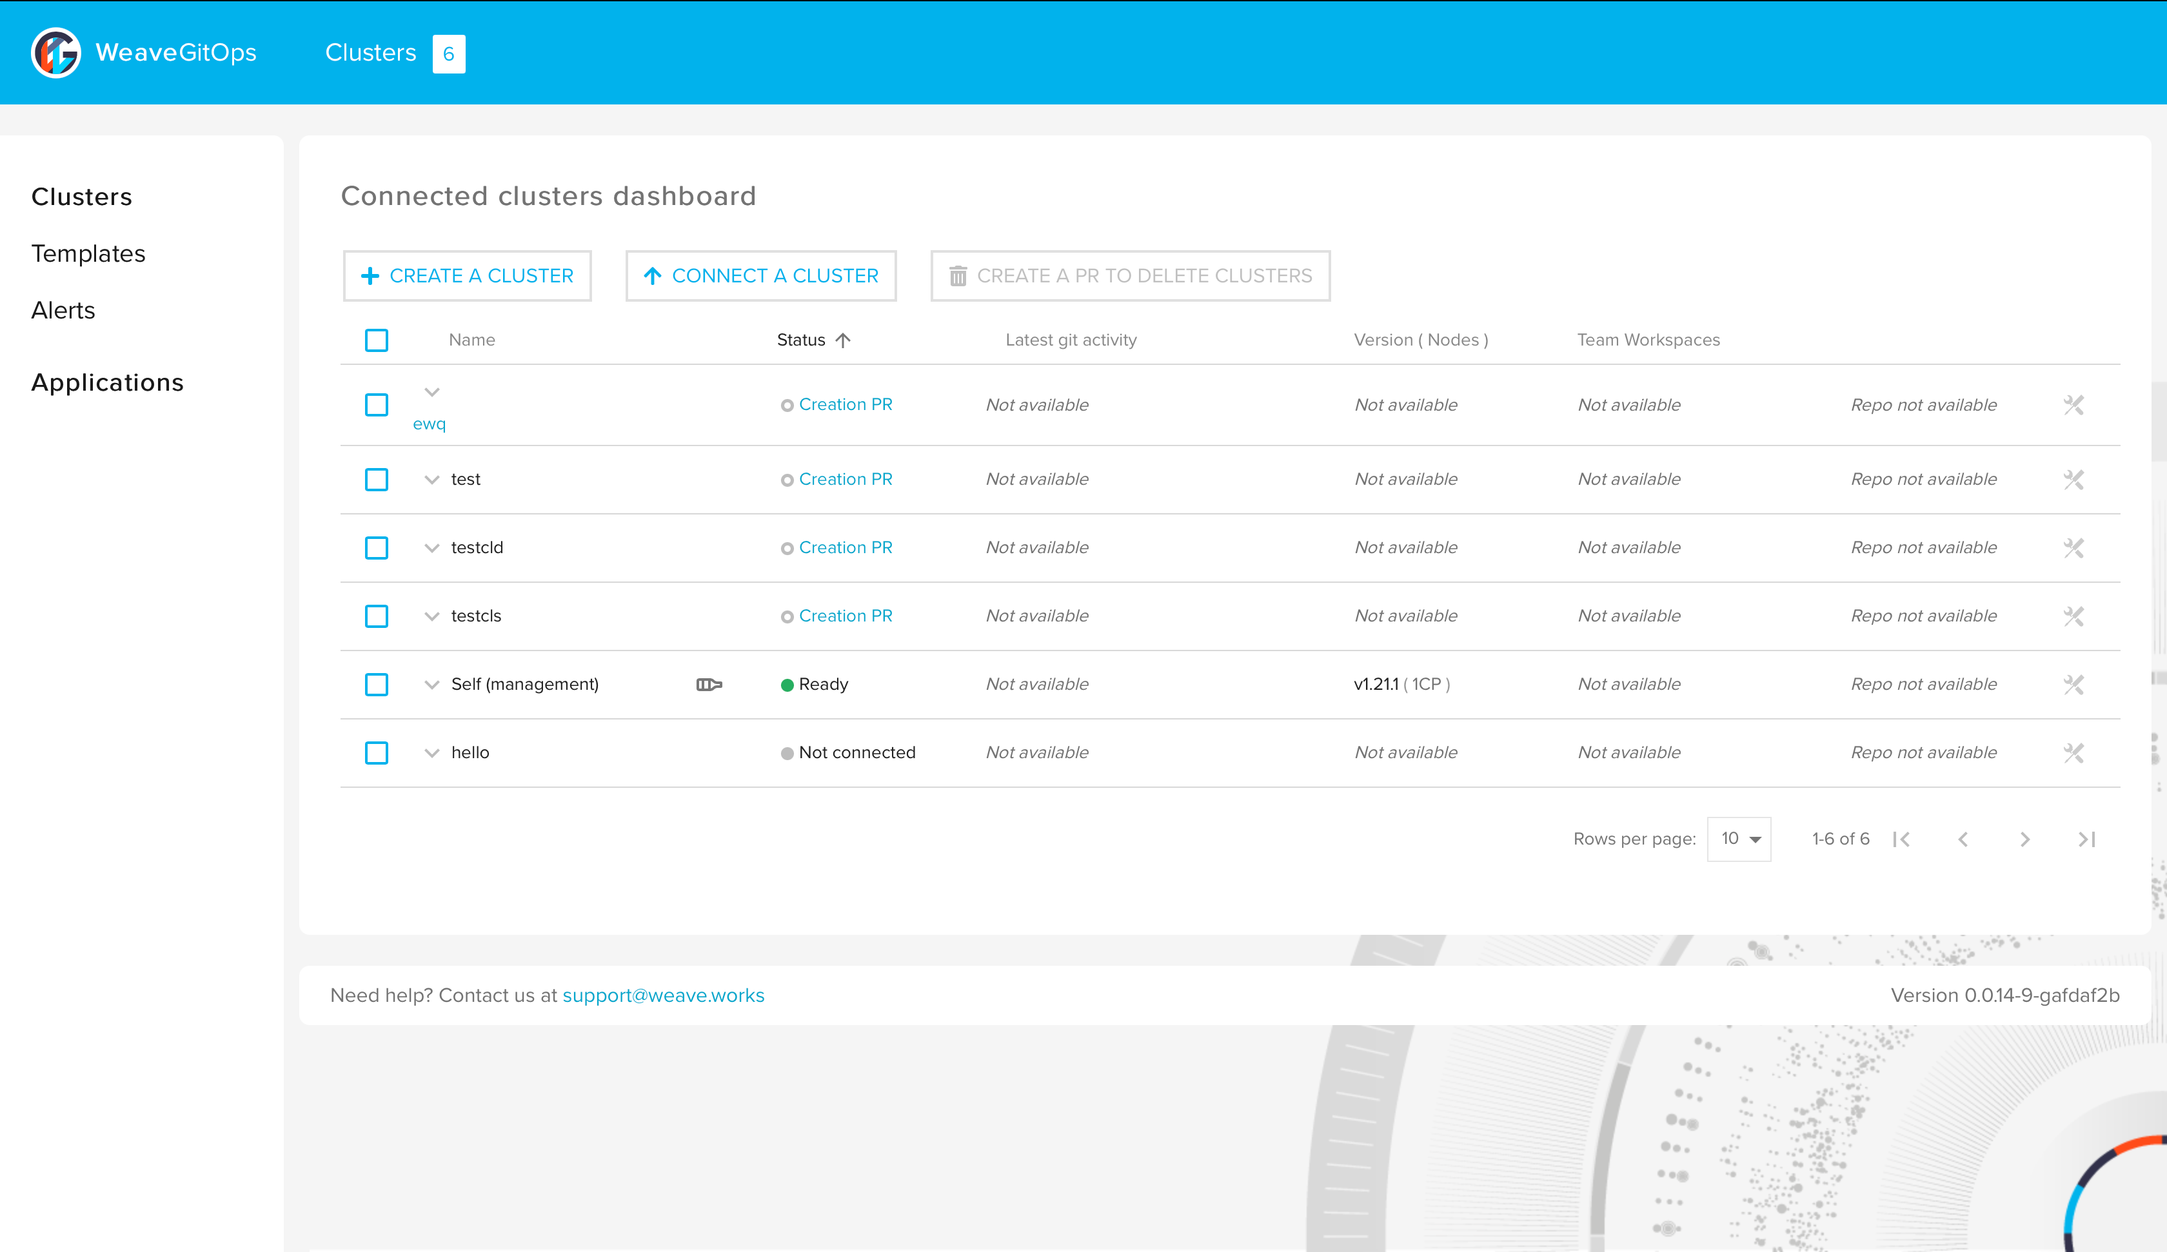The width and height of the screenshot is (2167, 1252).
Task: Click the Name column header
Action: [472, 340]
